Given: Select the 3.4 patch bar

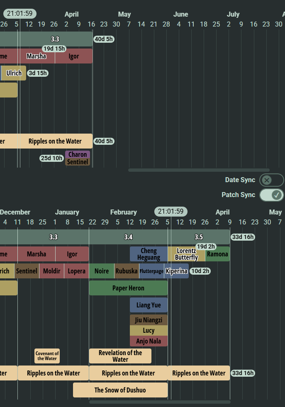Looking at the screenshot, I should [128, 237].
